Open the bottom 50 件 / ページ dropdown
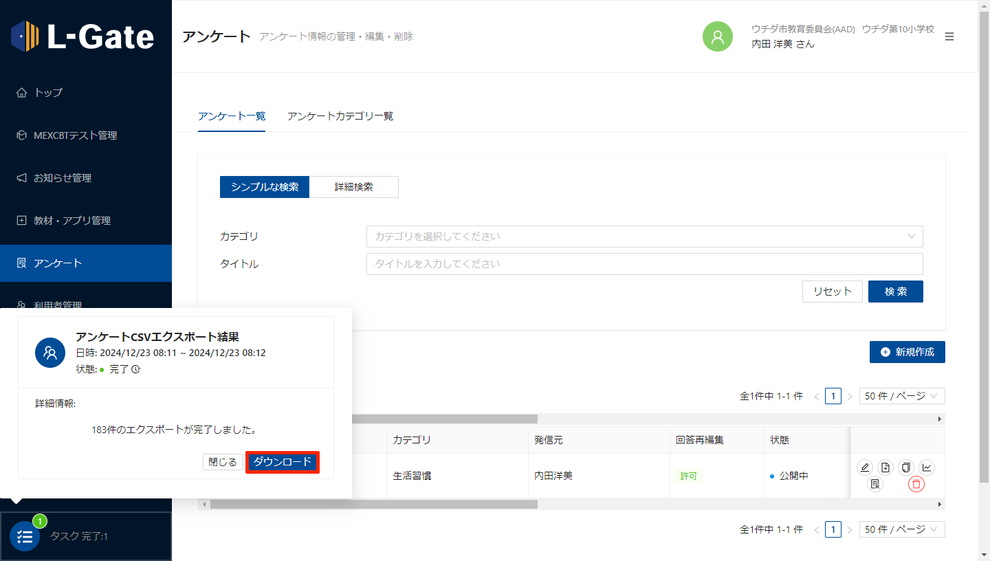The image size is (990, 561). pos(901,529)
